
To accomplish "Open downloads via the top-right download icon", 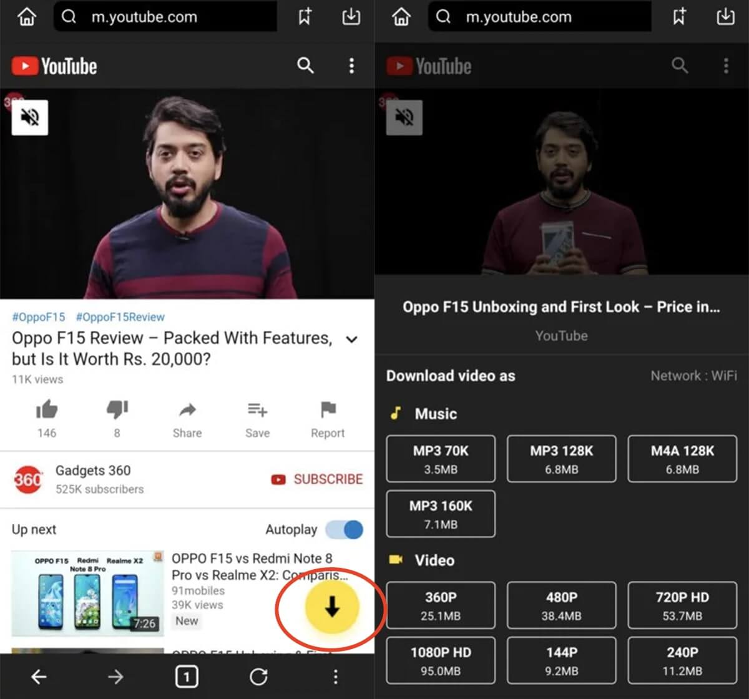I will (351, 17).
